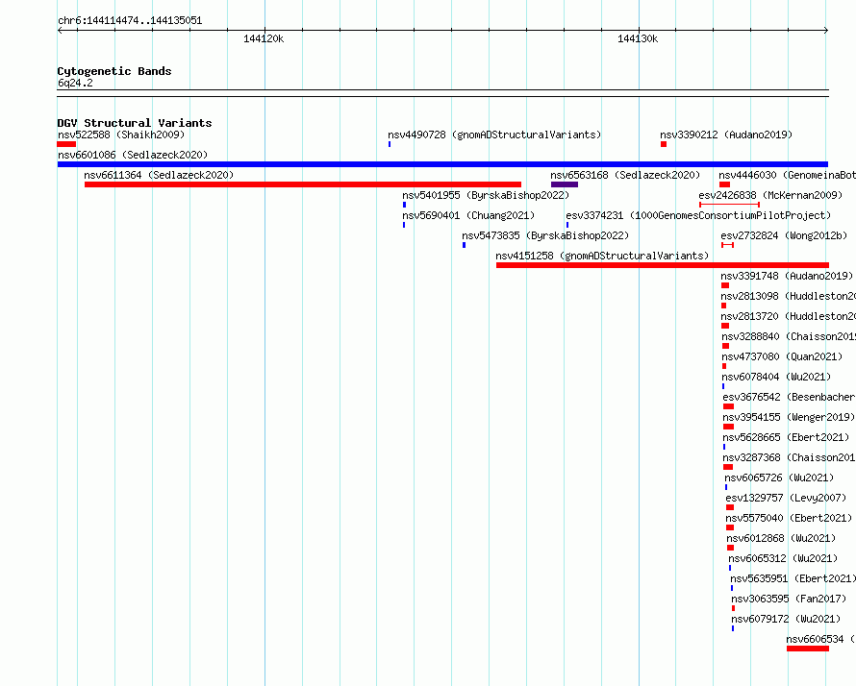The image size is (856, 686).
Task: Click nsv5628665 (Ebert2021) label
Action: tap(786, 437)
